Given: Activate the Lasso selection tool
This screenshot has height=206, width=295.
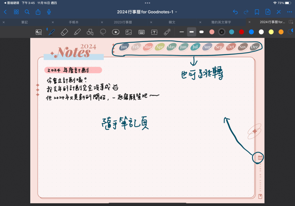Looking at the screenshot, I should click(103, 32).
